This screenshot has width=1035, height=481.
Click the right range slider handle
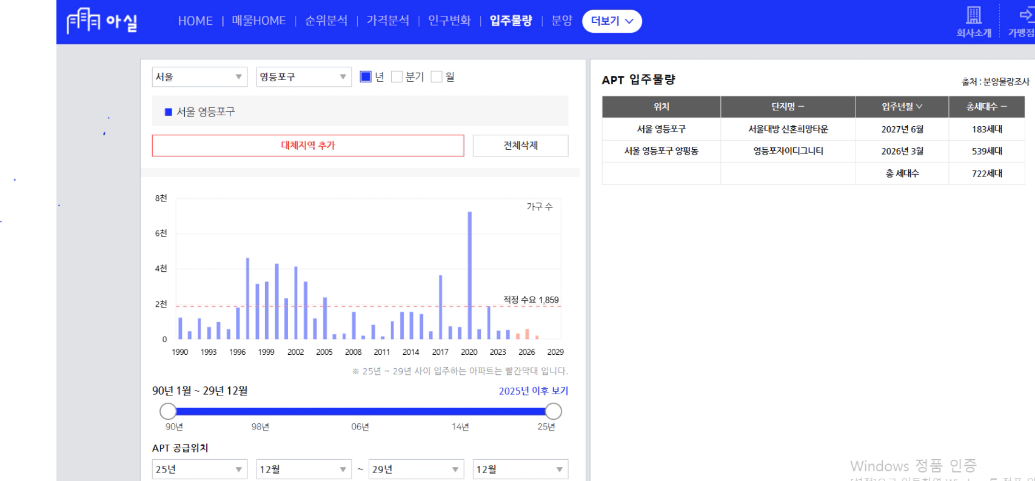click(553, 411)
